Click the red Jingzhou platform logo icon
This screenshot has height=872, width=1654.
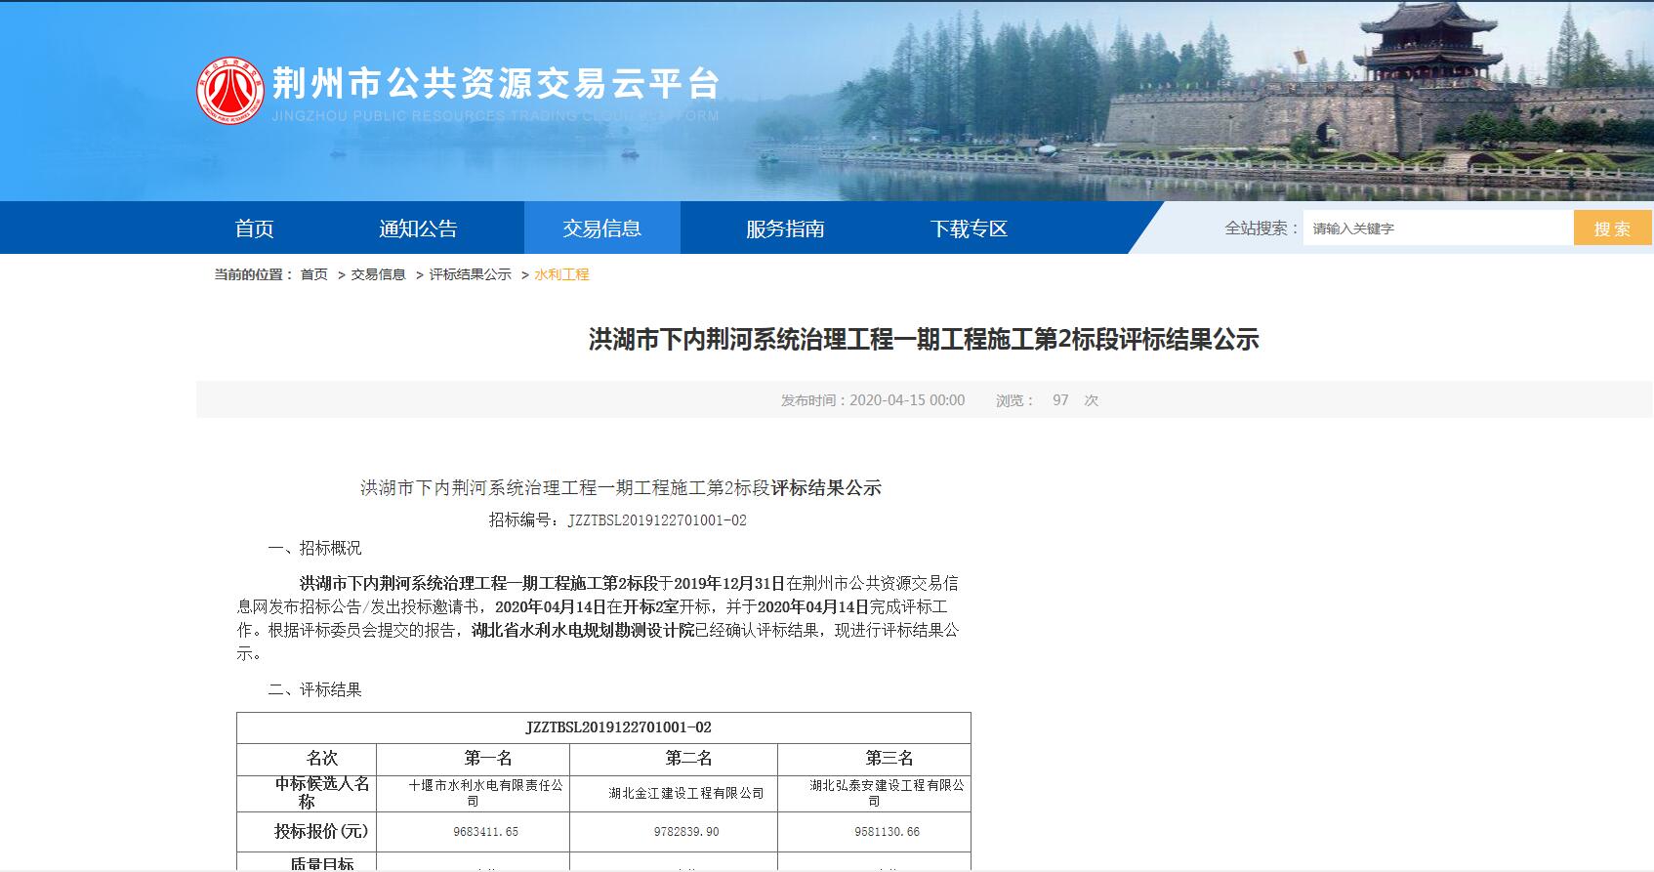(229, 91)
